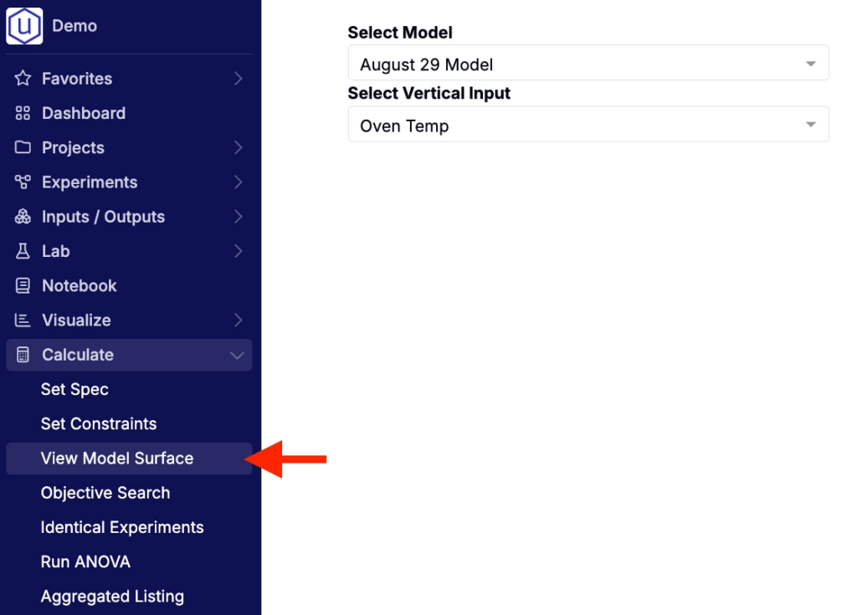Expand the Favorites submenu arrow
Image resolution: width=857 pixels, height=615 pixels.
(x=238, y=78)
